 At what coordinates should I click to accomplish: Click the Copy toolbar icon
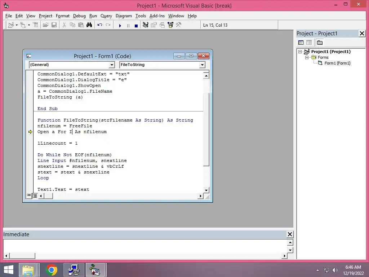pos(72,25)
